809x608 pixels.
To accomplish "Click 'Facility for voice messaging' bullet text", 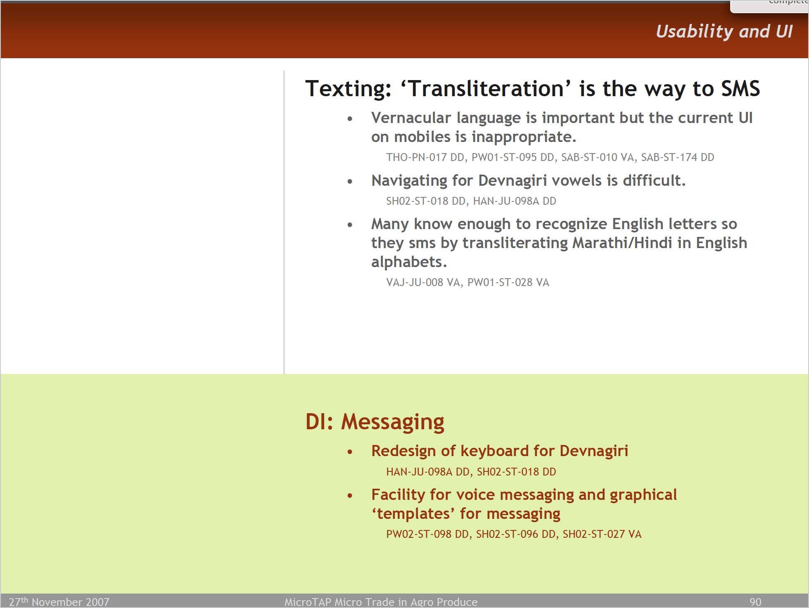I will (524, 494).
